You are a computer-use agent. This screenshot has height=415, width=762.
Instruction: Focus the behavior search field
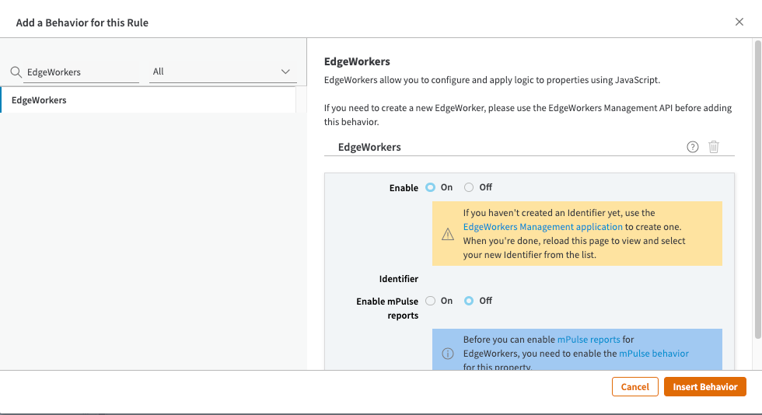tap(81, 72)
